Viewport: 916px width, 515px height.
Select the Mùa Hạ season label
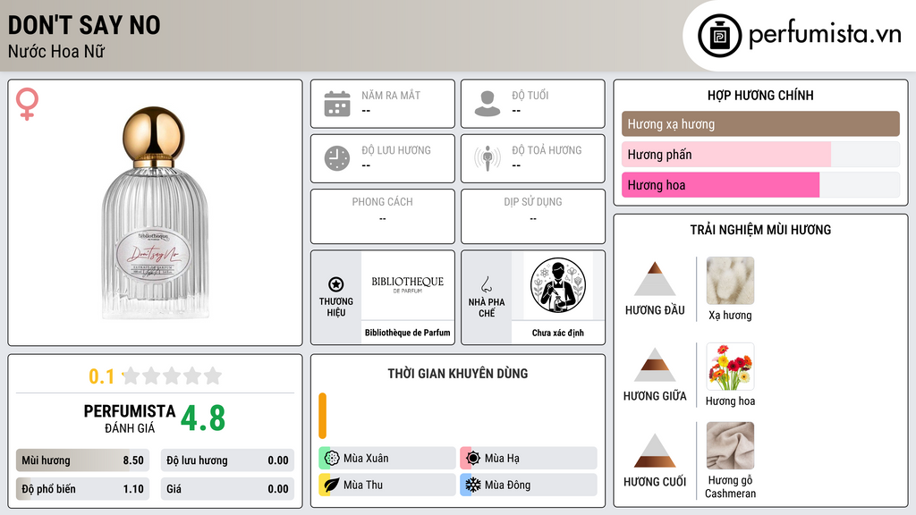(502, 459)
